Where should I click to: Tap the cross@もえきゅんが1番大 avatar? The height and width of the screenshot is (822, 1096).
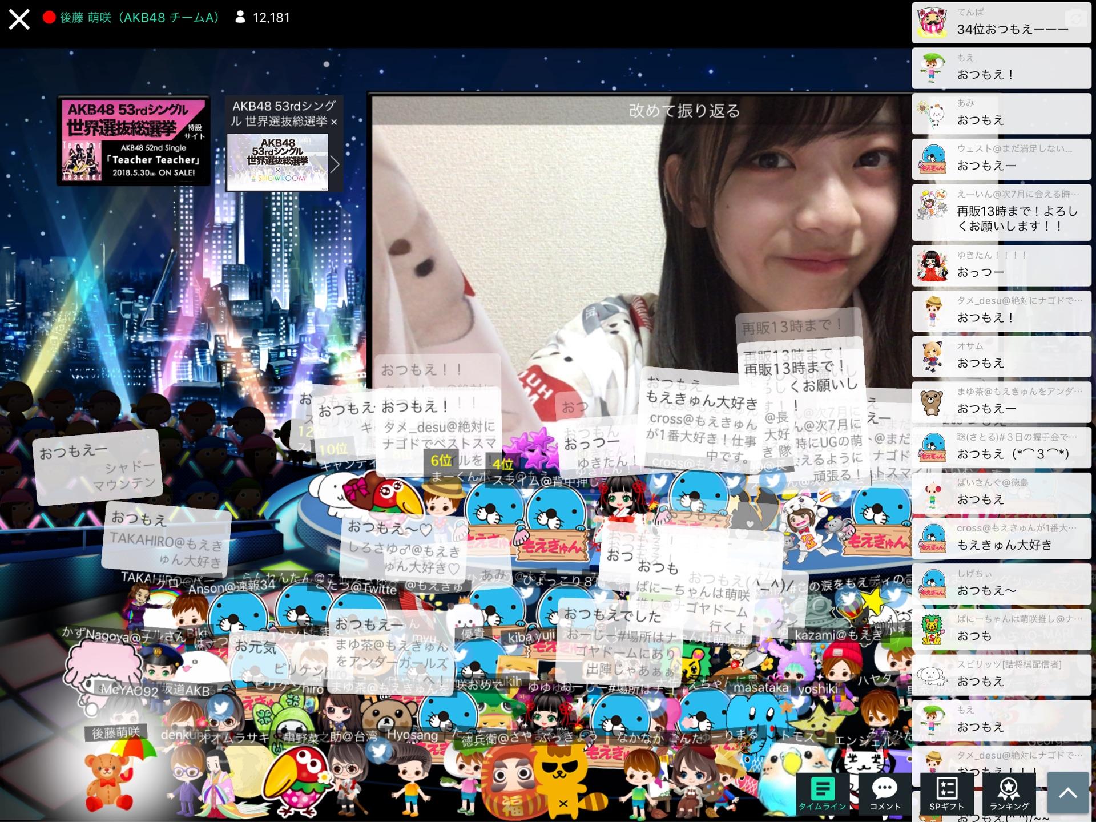[933, 539]
